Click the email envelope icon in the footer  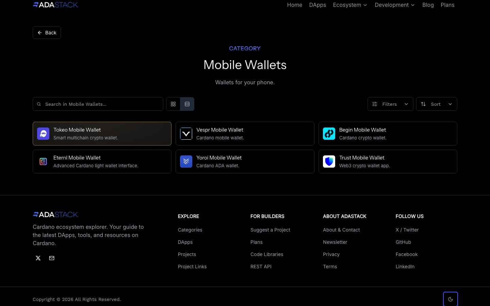coord(52,258)
